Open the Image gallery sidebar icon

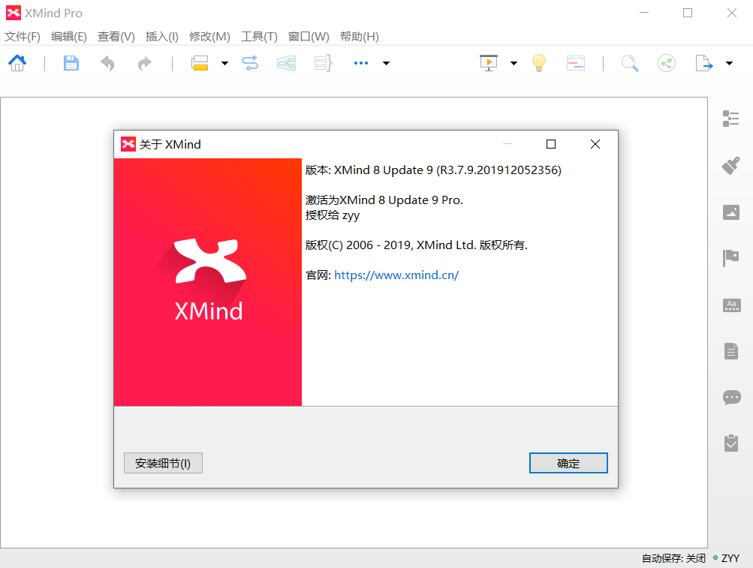pos(731,212)
